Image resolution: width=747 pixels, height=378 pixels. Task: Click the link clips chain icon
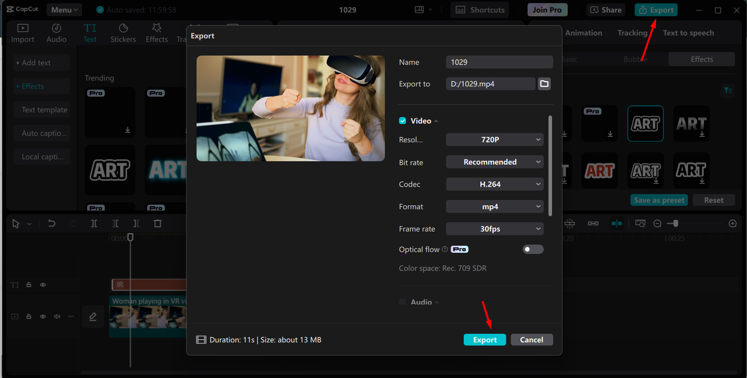pyautogui.click(x=593, y=224)
